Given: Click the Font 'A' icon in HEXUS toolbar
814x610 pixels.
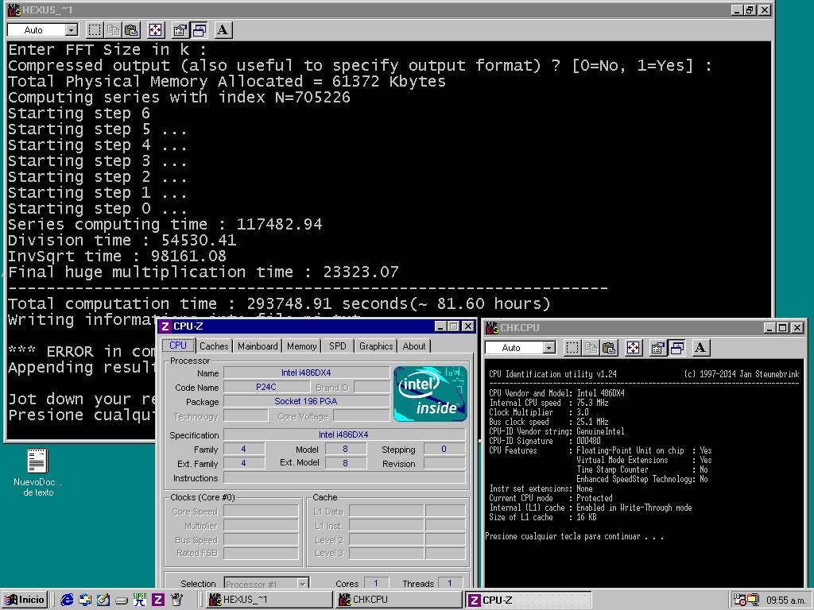Looking at the screenshot, I should coord(223,30).
